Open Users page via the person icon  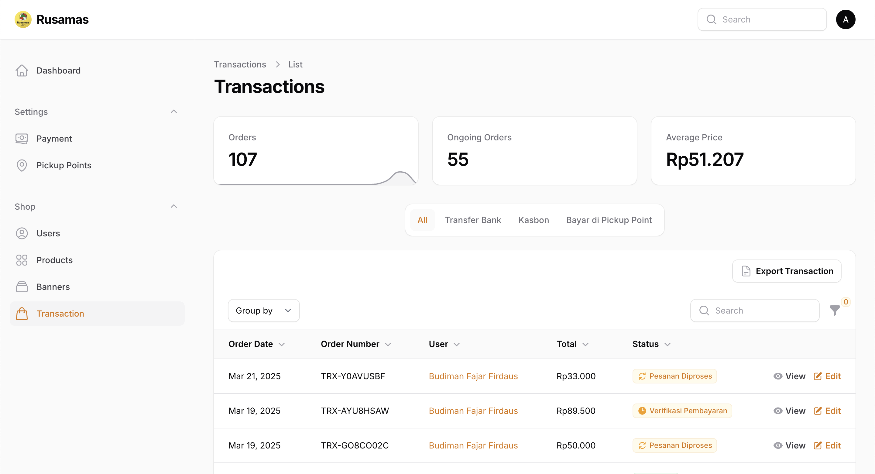[22, 233]
